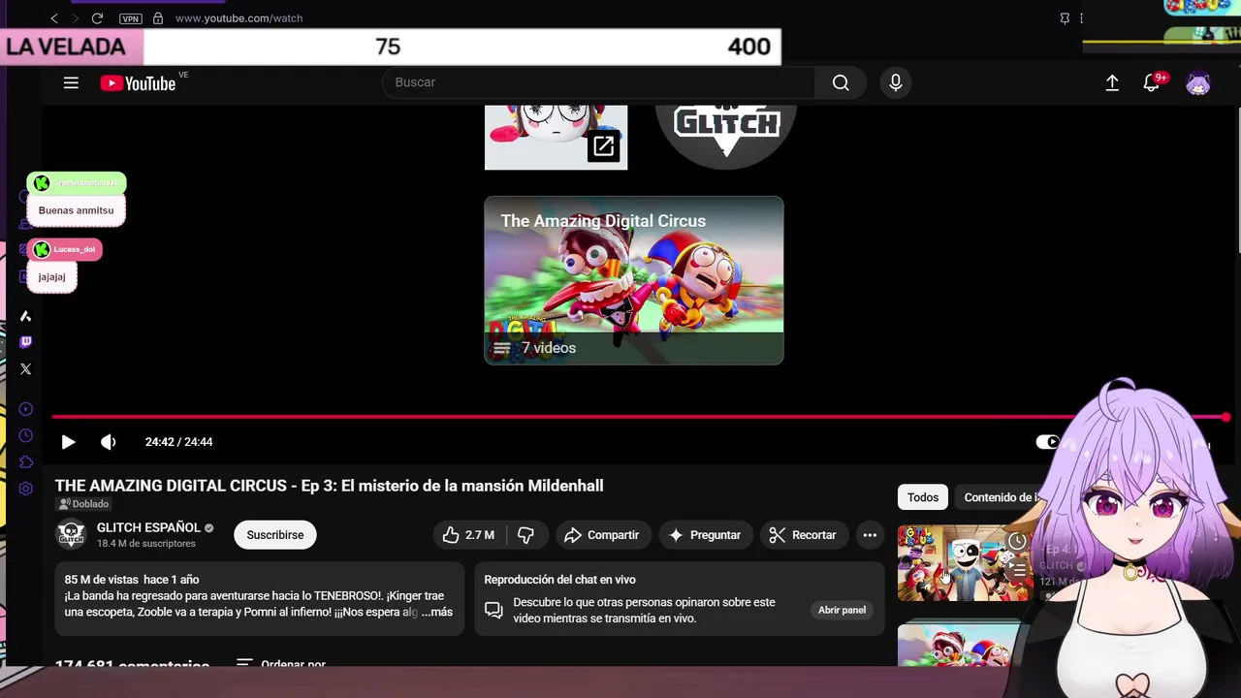The image size is (1241, 698).
Task: Click the Recortar clip button
Action: pos(803,535)
